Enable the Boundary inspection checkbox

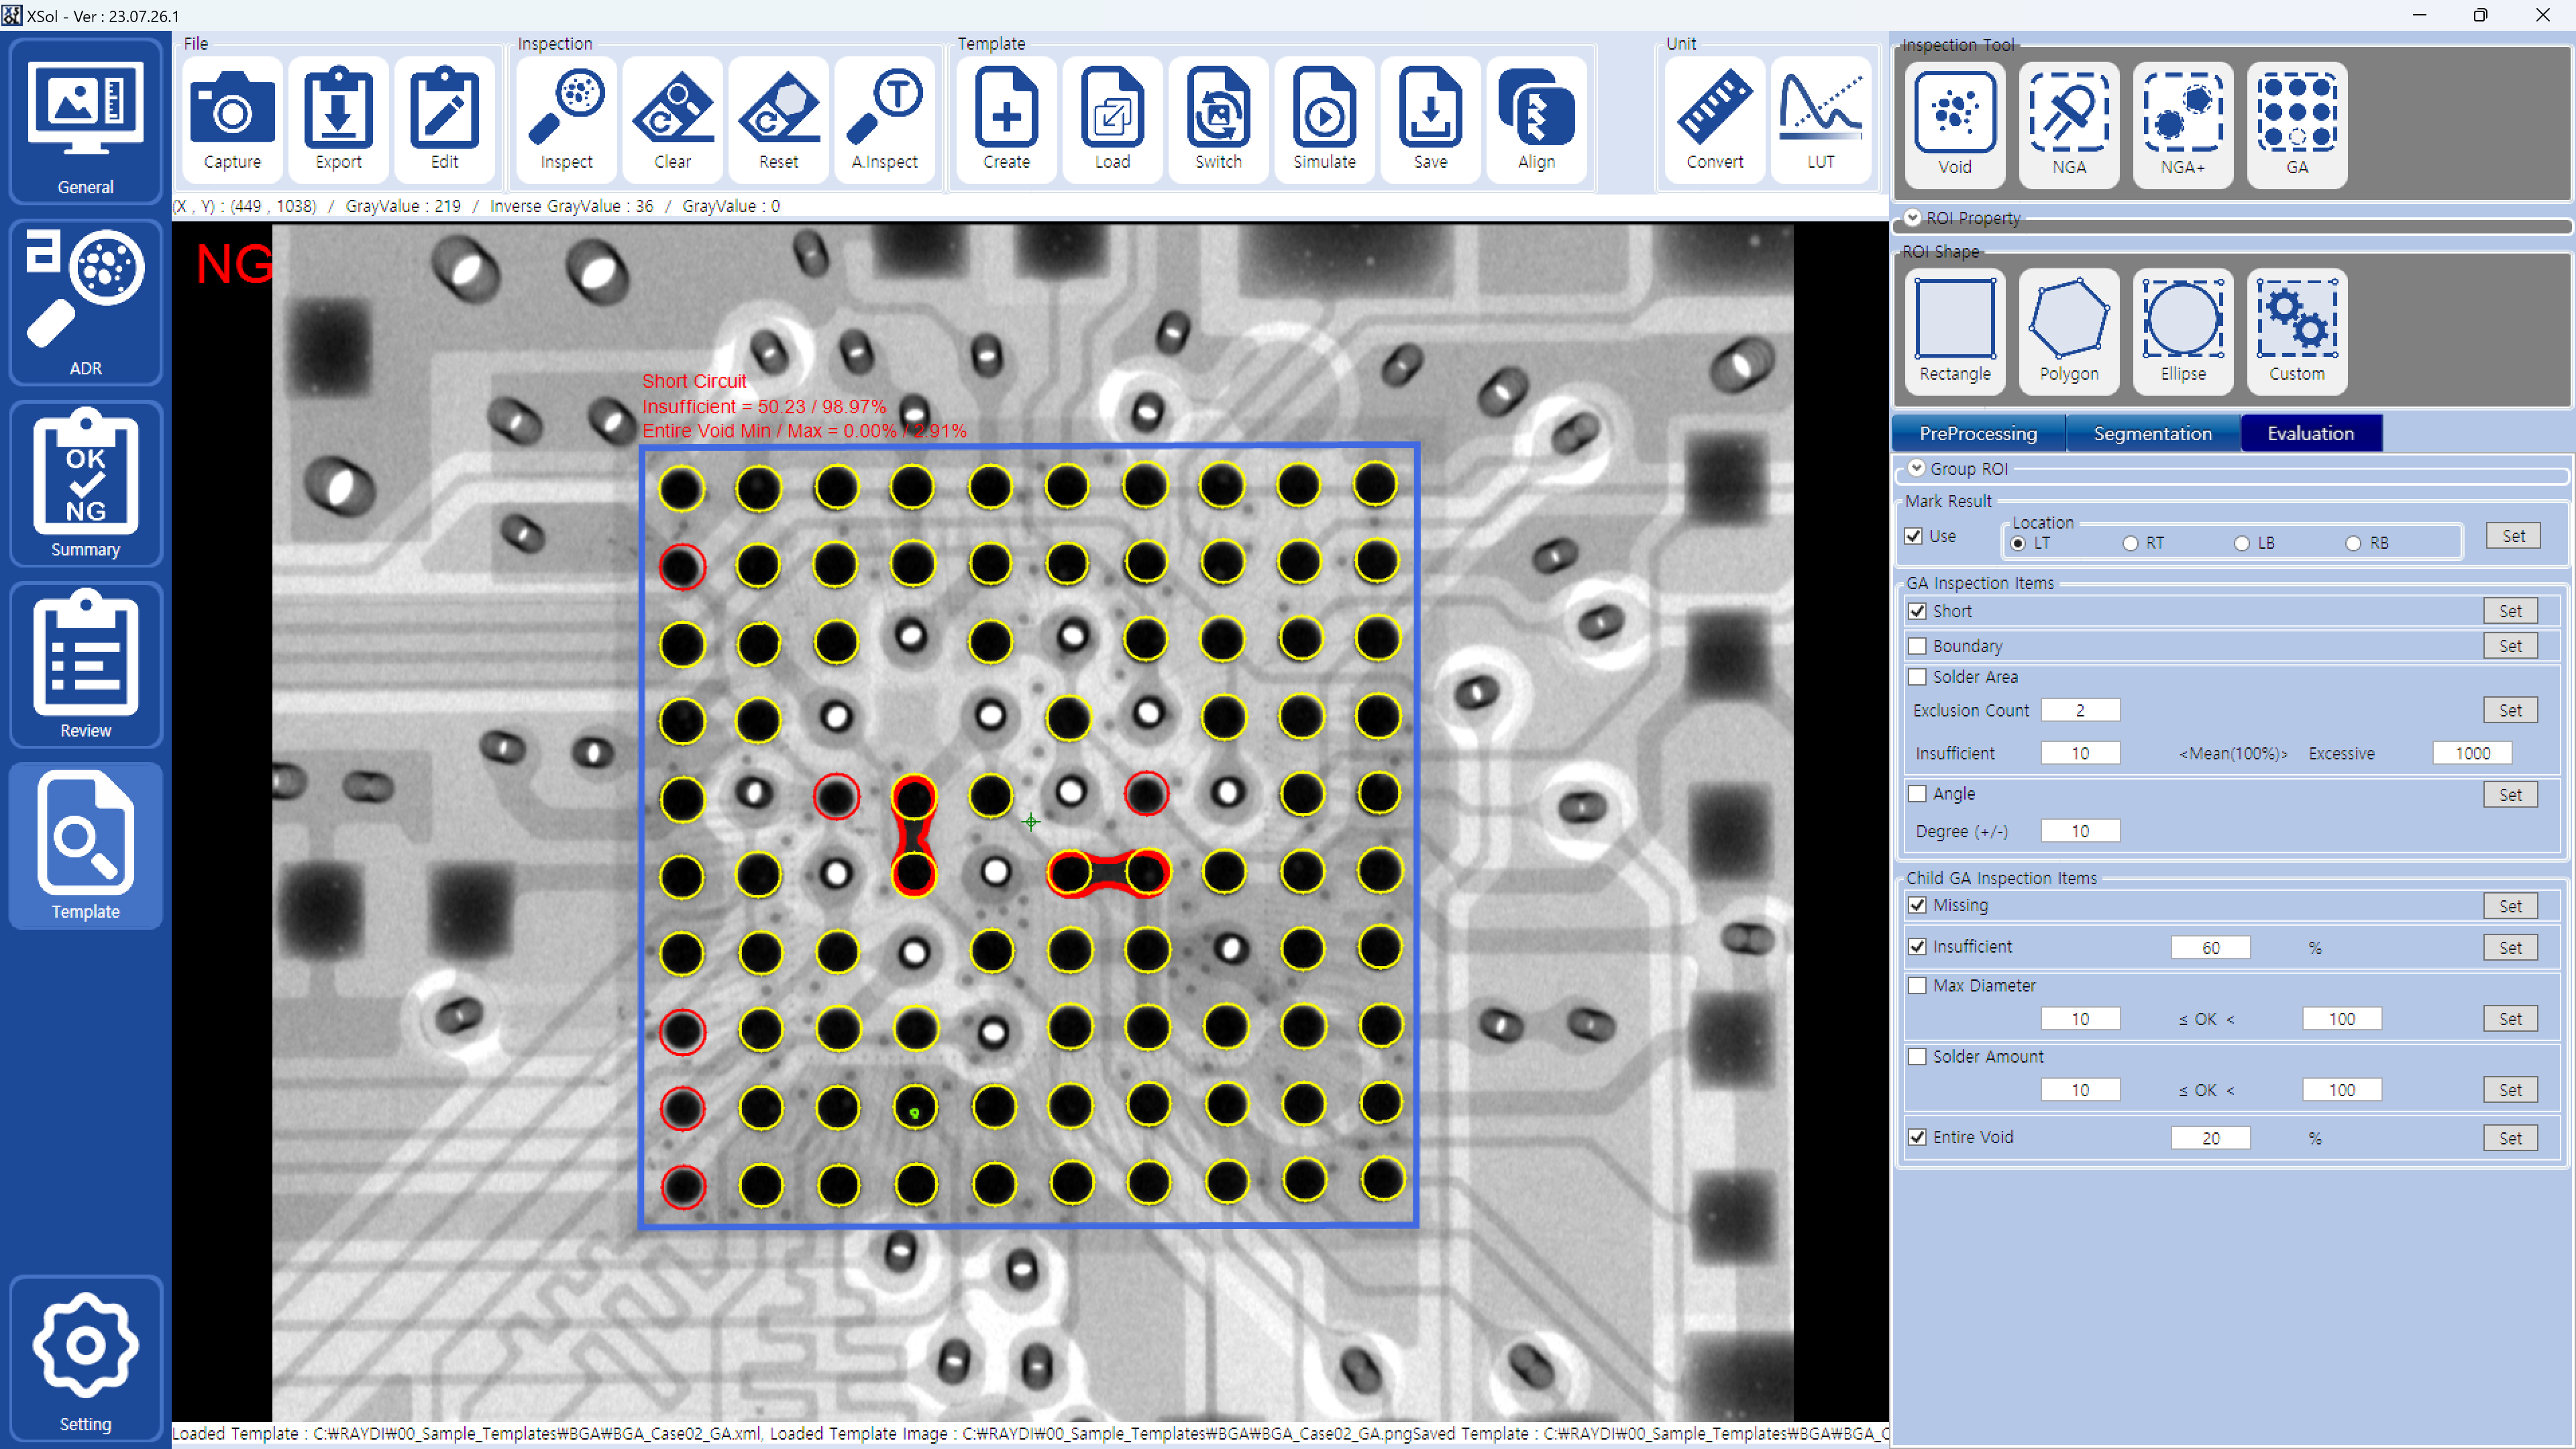[1917, 646]
